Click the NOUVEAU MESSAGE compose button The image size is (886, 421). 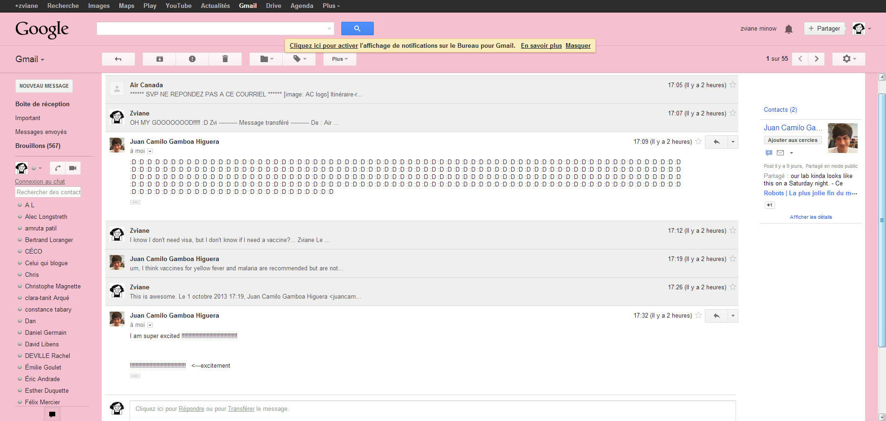click(44, 86)
